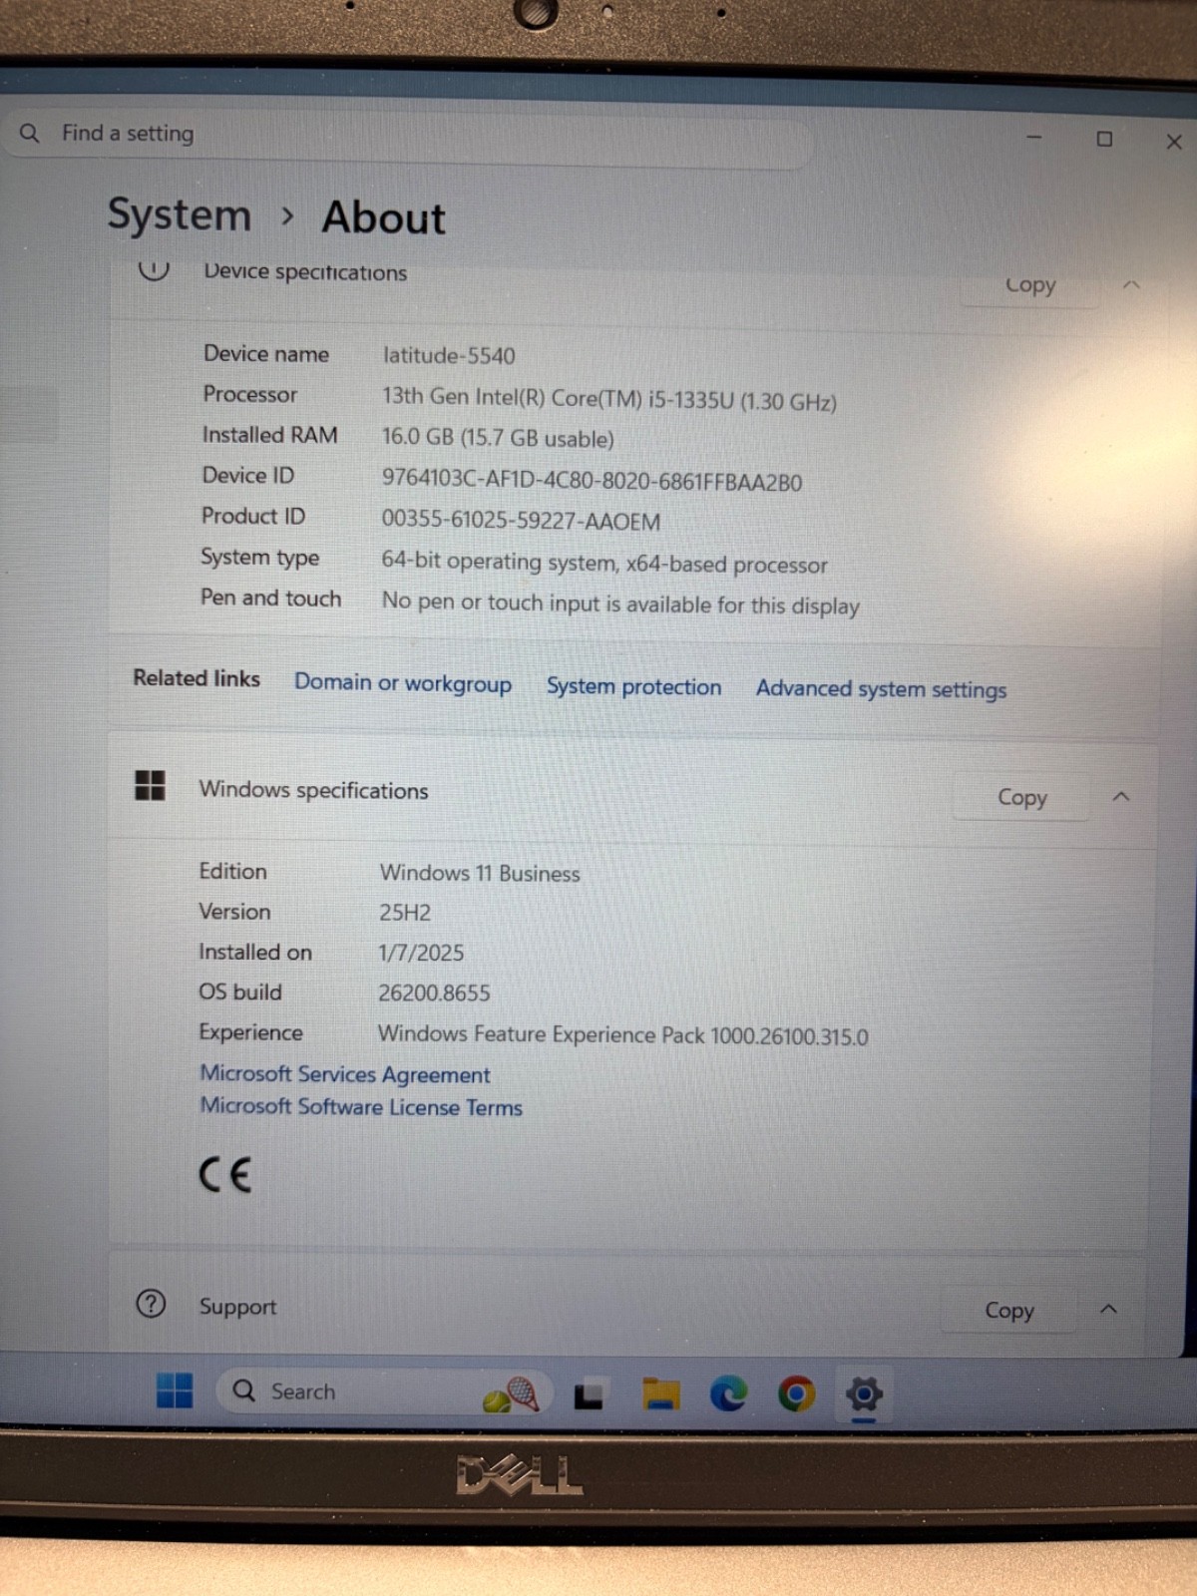Select the installed on date 1/7/2025
Screen dimensions: 1197x1596
421,953
